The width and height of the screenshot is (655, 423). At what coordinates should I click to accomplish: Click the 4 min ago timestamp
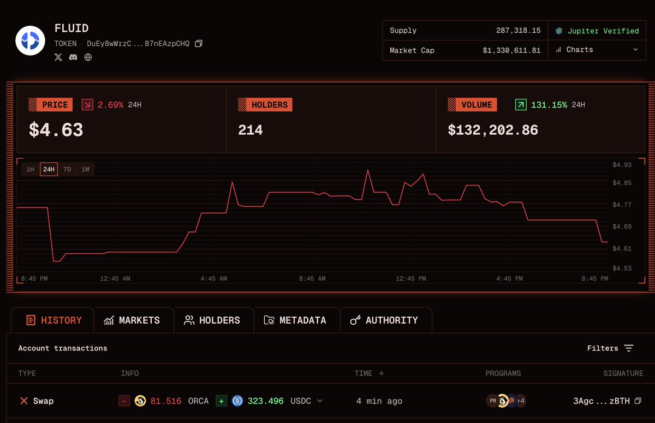pos(379,401)
